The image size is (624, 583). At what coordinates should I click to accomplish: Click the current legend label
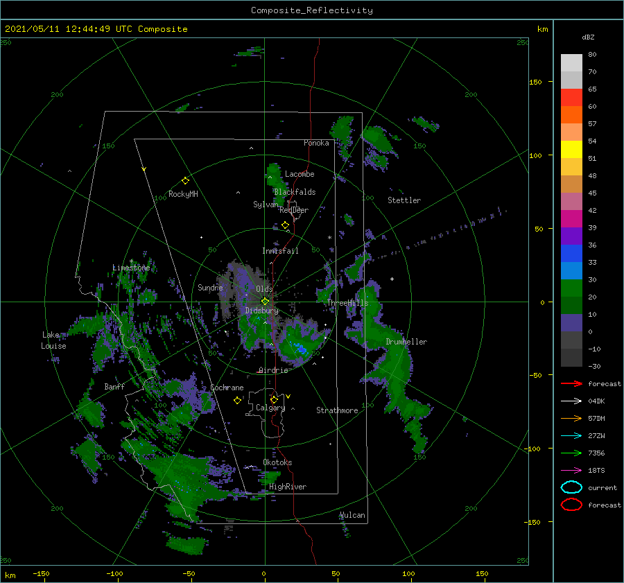(x=603, y=487)
